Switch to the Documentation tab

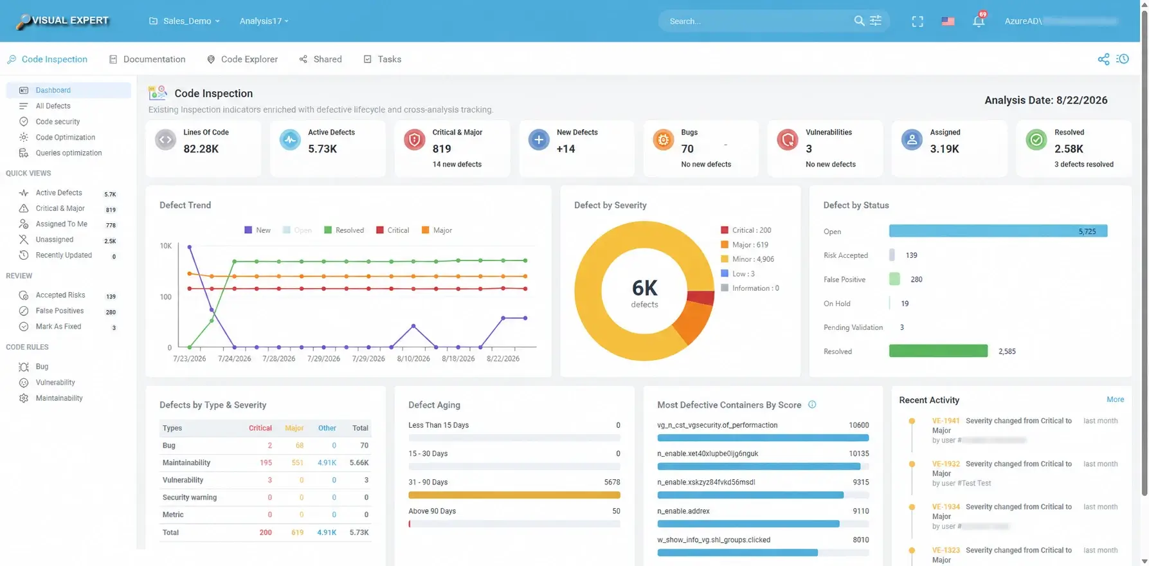tap(147, 59)
